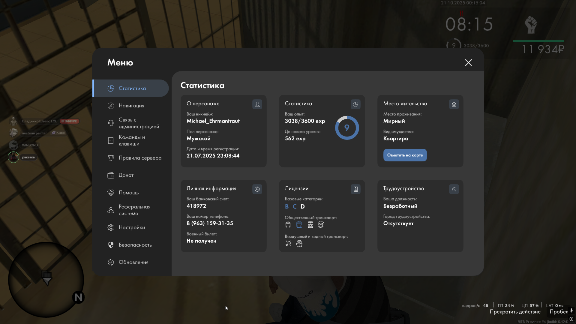Open the Навигация menu section
Screen dimensions: 576x324
point(131,106)
